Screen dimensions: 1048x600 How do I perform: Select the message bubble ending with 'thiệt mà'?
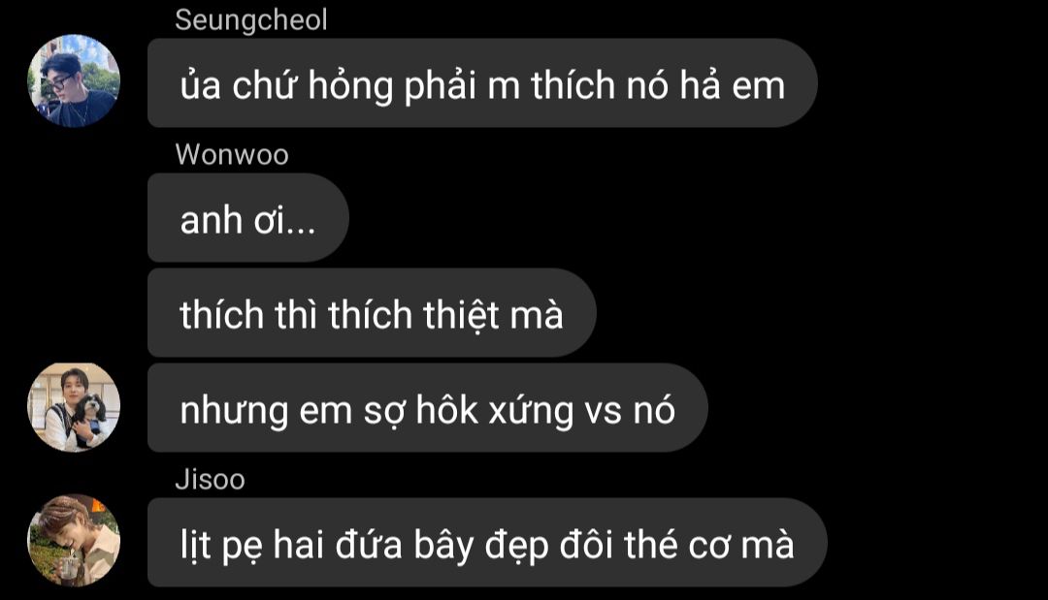pos(372,313)
